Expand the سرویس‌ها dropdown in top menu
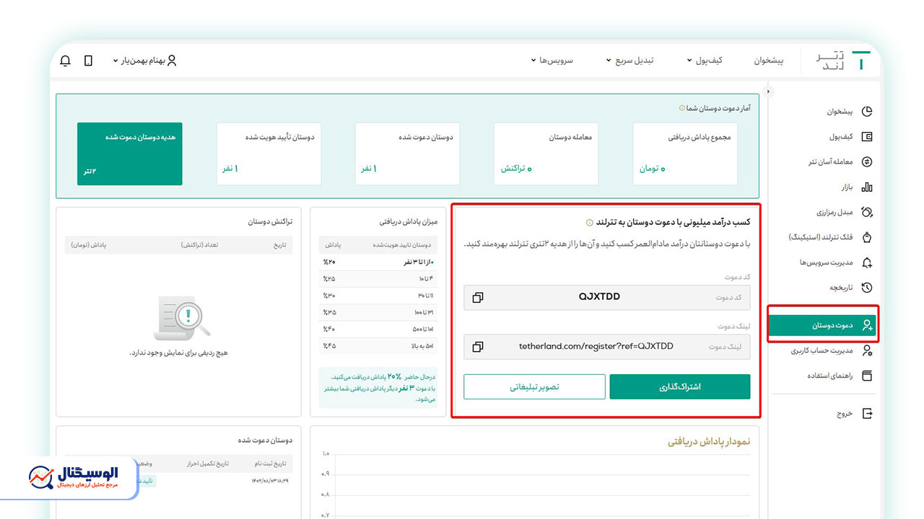The height and width of the screenshot is (519, 924). pos(552,61)
